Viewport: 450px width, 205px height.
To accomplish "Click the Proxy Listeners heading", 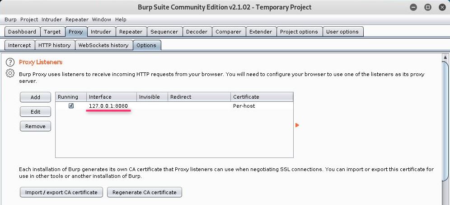I will [41, 62].
